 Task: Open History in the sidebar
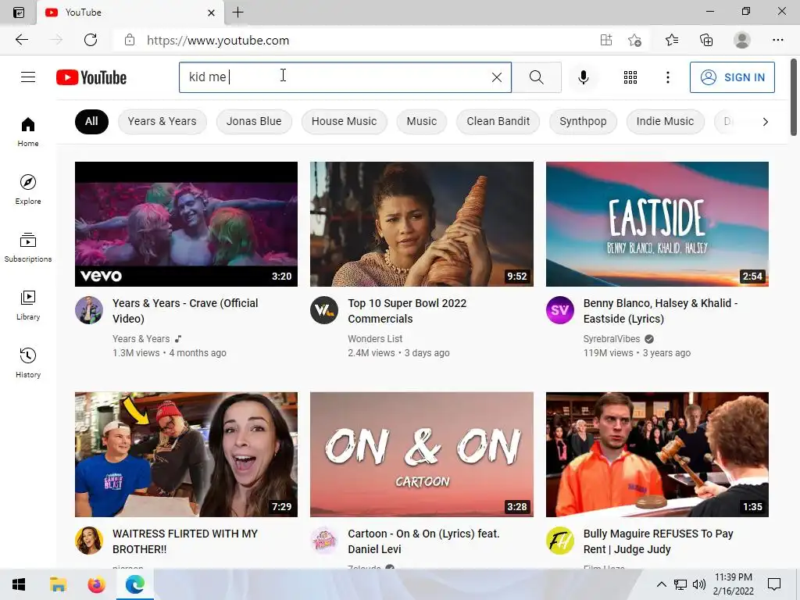pos(28,362)
